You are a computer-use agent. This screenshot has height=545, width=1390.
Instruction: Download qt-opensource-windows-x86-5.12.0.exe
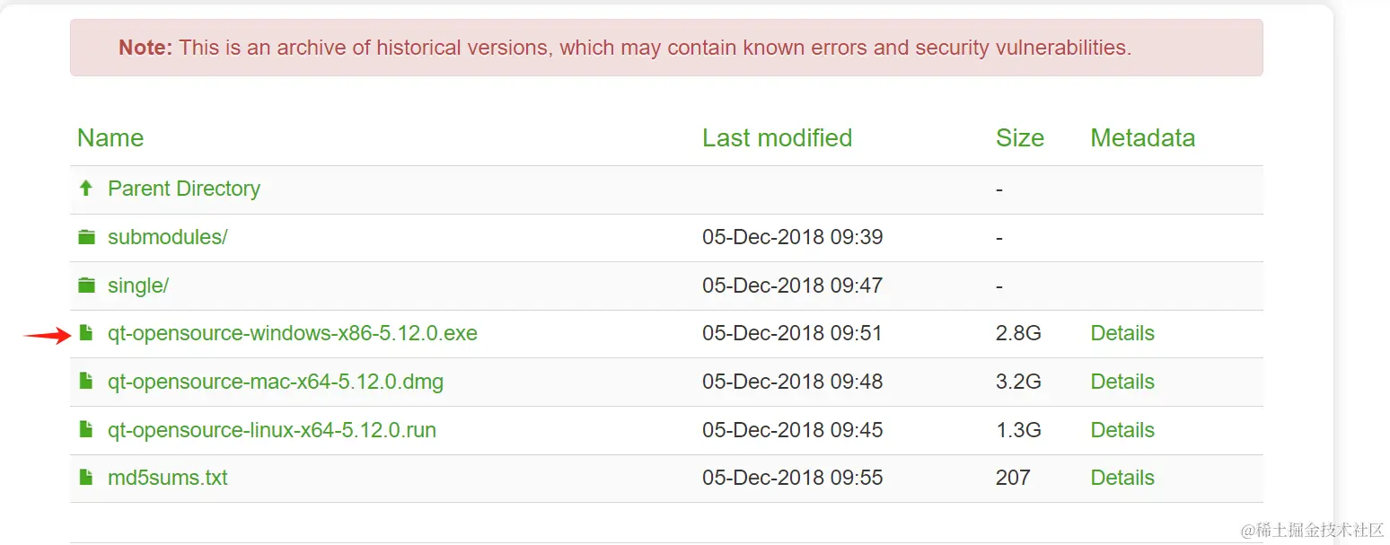click(x=293, y=333)
